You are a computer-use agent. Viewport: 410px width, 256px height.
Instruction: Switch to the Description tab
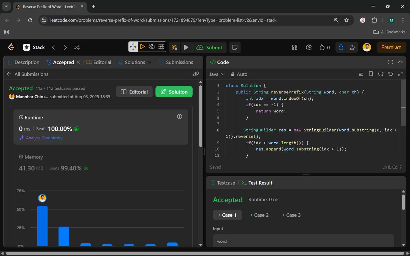click(x=23, y=62)
